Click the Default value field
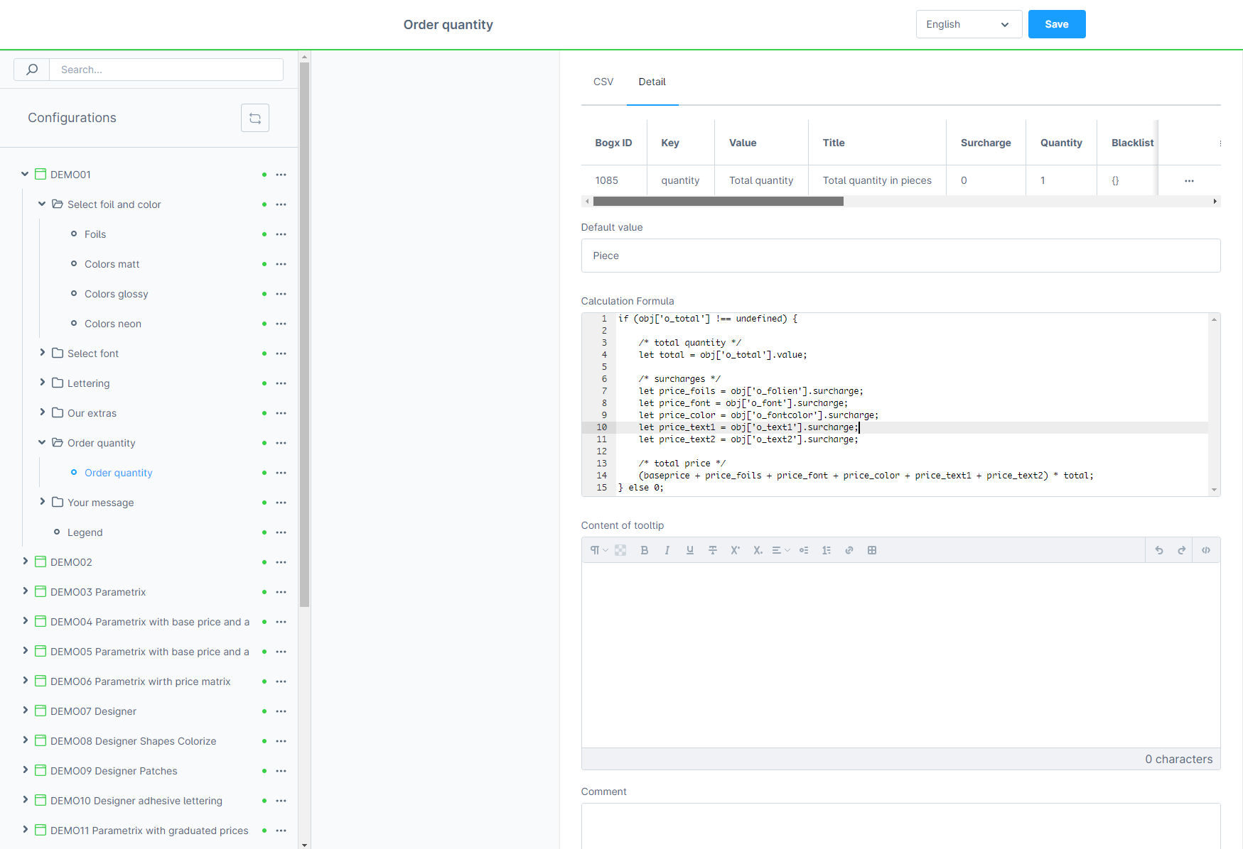1243x849 pixels. pos(900,256)
